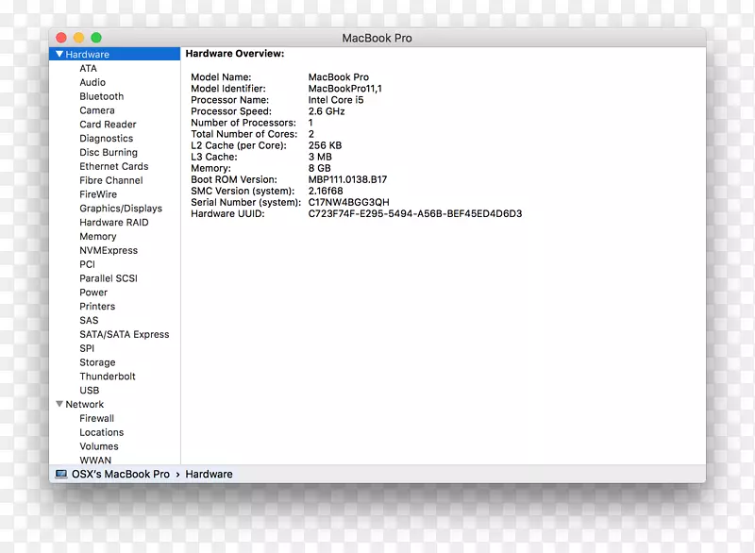
Task: Click Hardware in the breadcrumb bar
Action: tap(209, 474)
